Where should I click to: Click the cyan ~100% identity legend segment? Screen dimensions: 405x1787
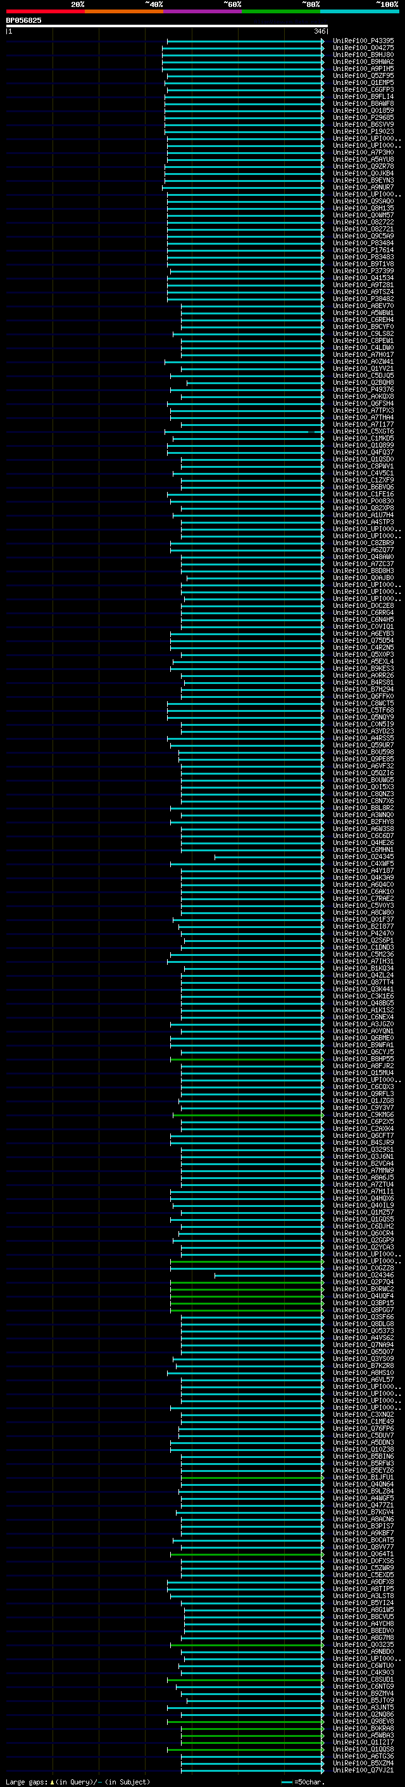pos(359,11)
